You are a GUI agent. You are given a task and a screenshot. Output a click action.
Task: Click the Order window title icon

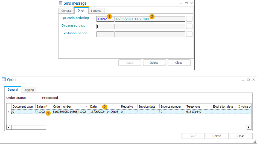pyautogui.click(x=4, y=80)
